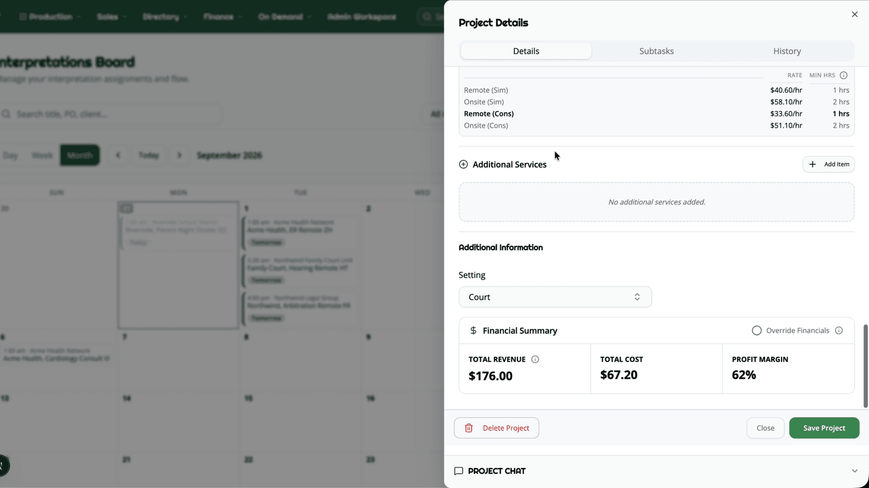The image size is (869, 488).
Task: Open the On Demand menu in the top bar
Action: pos(284,17)
